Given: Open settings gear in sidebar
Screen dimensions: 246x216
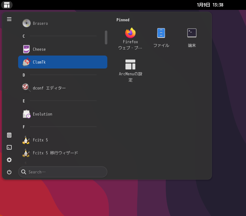Looking at the screenshot, I should [x=9, y=160].
